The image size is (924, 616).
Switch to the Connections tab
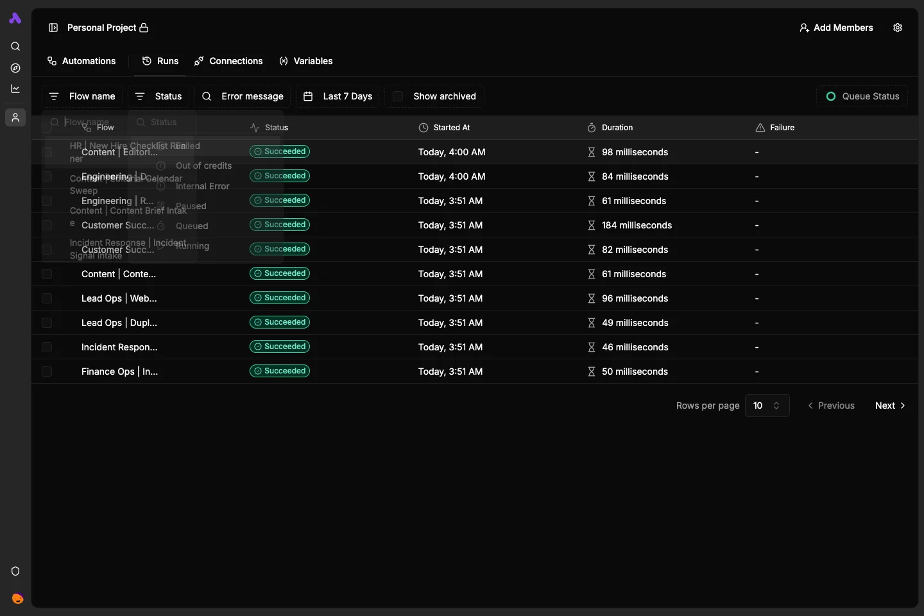pos(228,61)
